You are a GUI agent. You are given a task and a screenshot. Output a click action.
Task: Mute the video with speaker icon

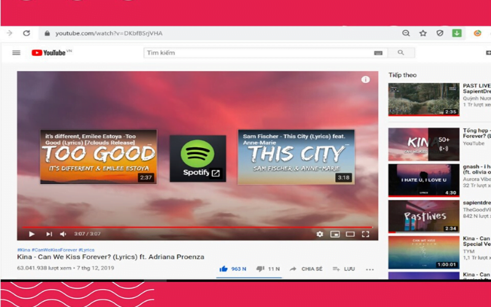(63, 234)
